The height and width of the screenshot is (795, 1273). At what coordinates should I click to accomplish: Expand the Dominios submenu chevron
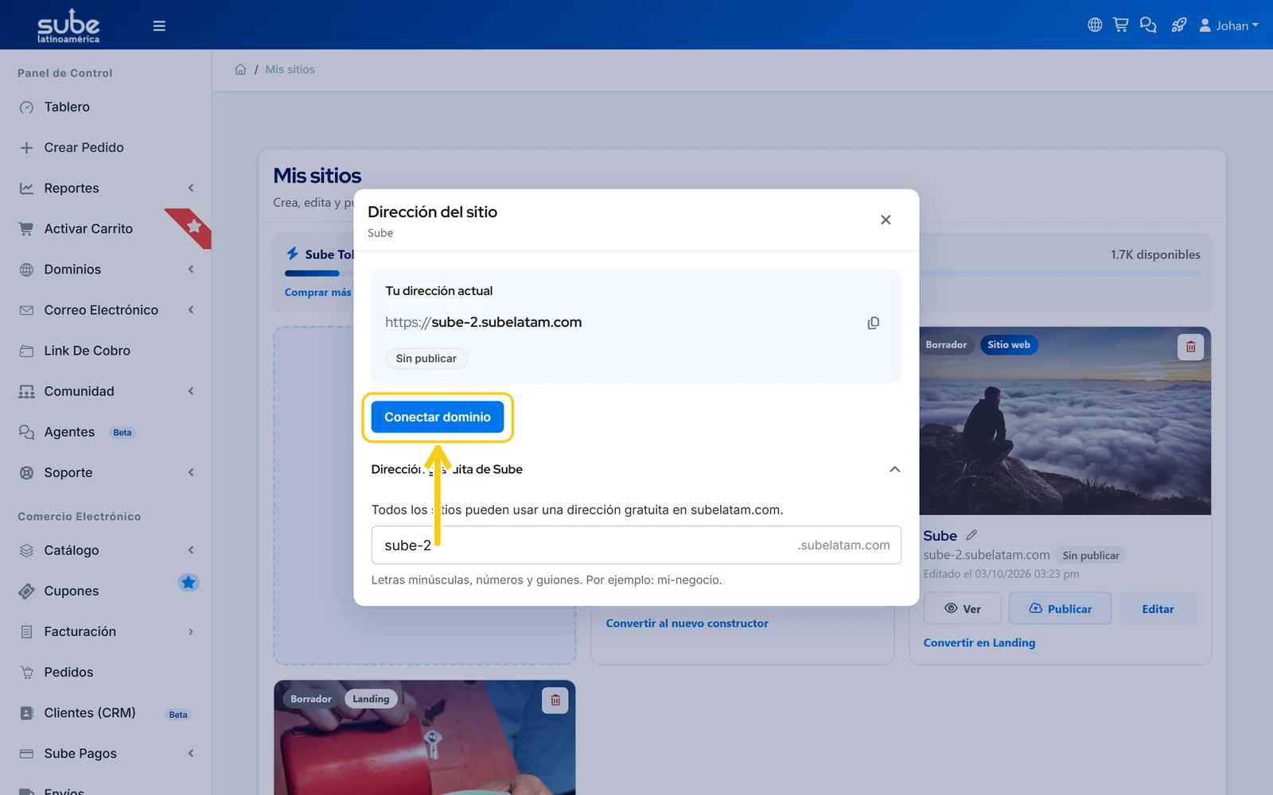point(191,270)
